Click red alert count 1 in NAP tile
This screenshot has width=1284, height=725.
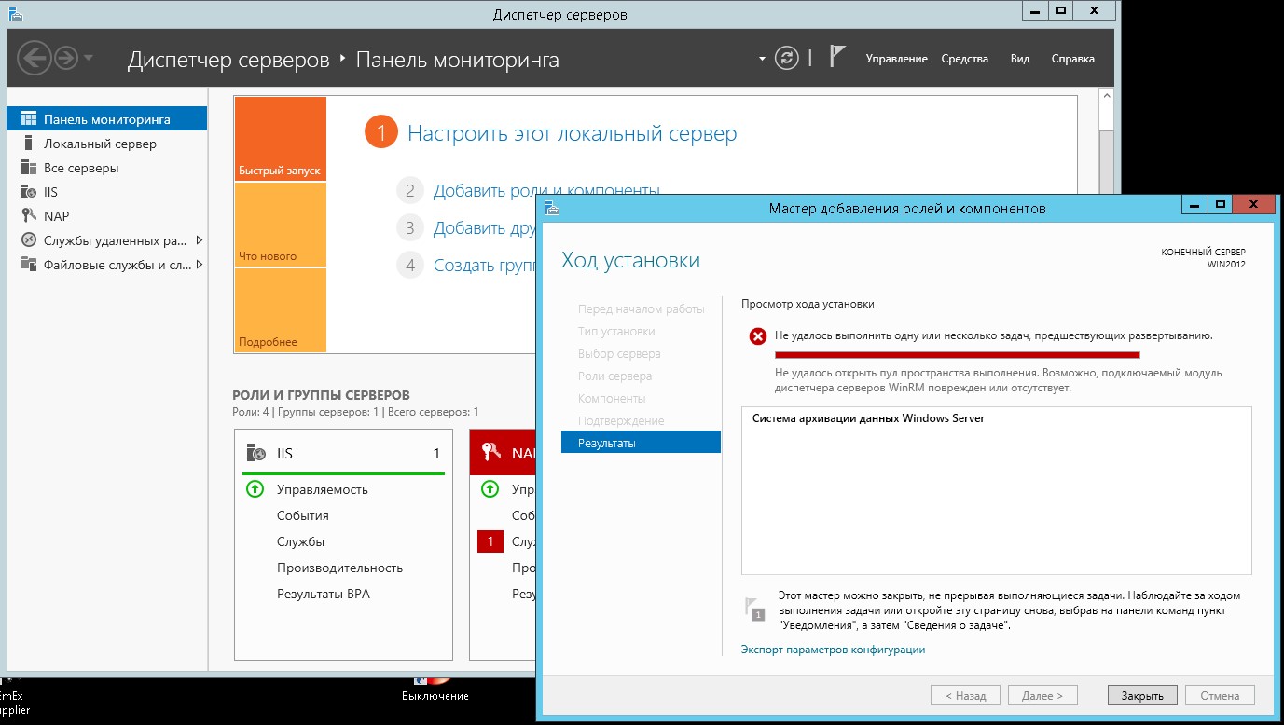490,541
